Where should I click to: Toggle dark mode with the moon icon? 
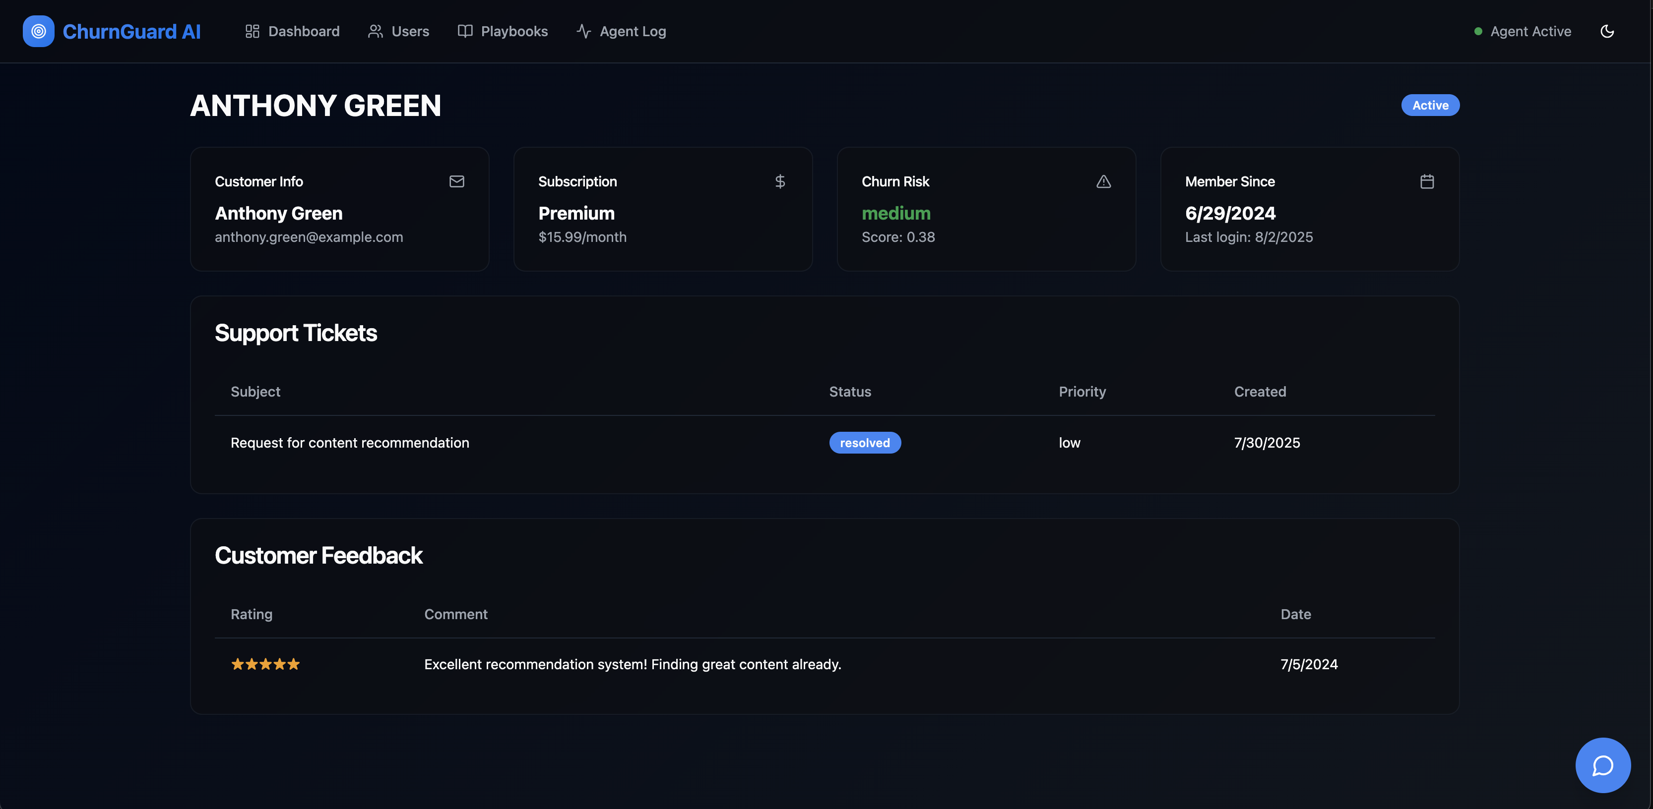1607,31
